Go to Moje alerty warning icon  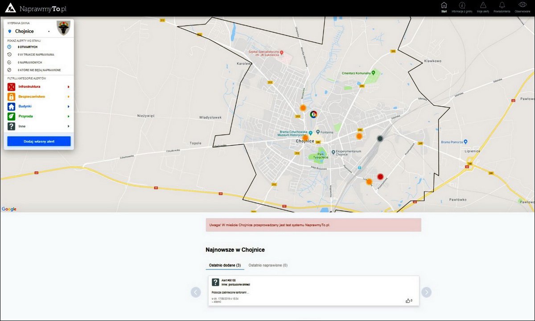pyautogui.click(x=483, y=6)
